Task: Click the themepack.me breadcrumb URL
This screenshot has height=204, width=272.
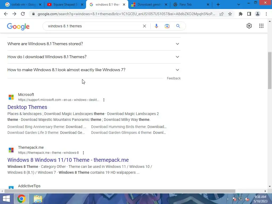Action: tap(48, 153)
